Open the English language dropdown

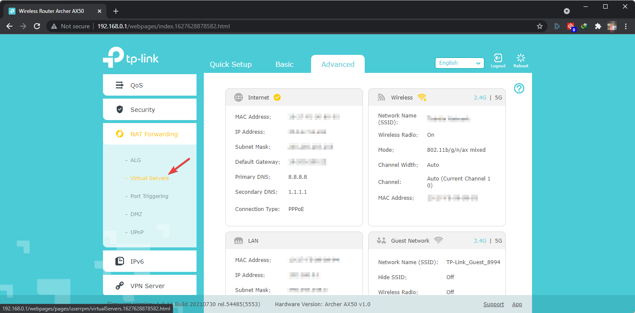460,63
